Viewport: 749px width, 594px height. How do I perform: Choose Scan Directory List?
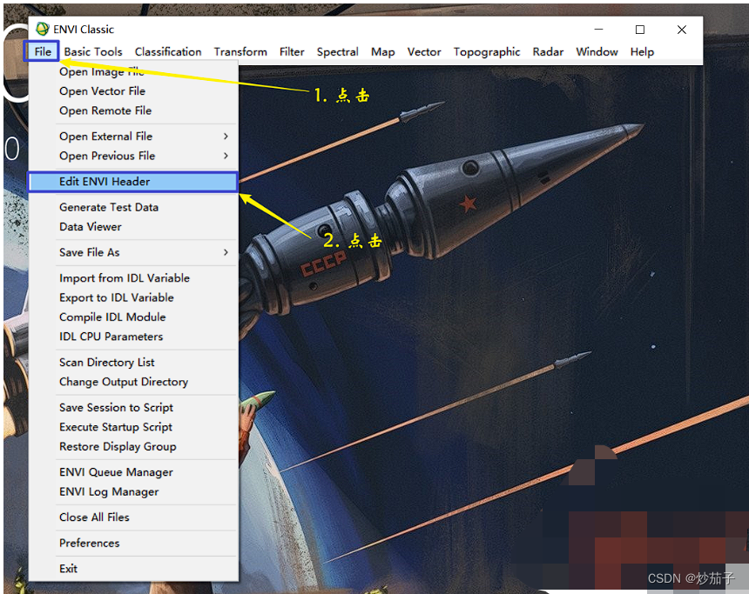click(x=132, y=363)
